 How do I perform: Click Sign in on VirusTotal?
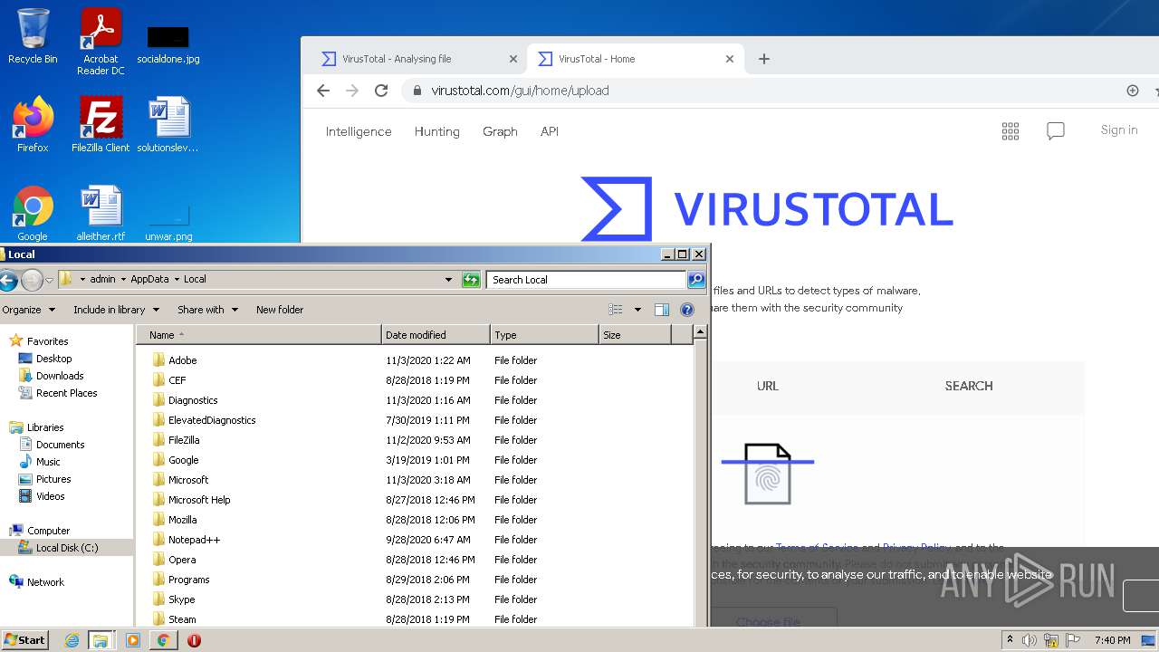click(x=1119, y=130)
